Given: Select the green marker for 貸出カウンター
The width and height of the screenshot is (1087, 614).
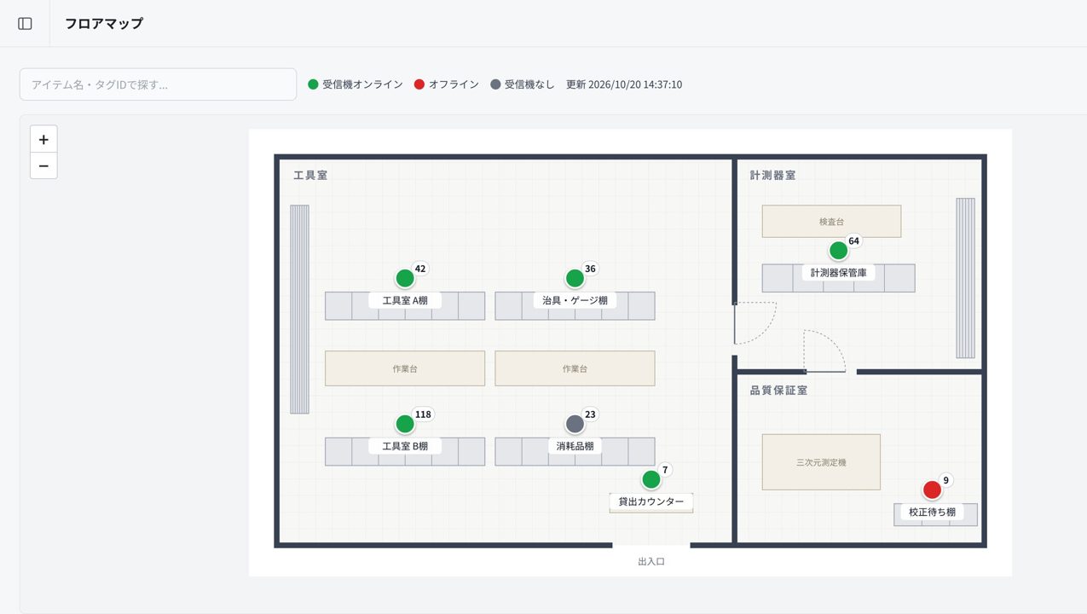Looking at the screenshot, I should [651, 479].
